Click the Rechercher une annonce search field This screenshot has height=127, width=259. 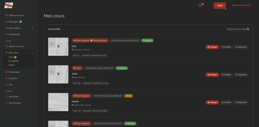[238, 29]
